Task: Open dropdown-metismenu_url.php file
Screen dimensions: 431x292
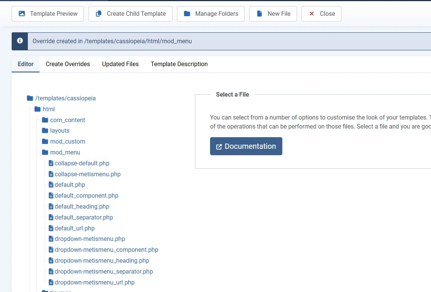Action: 91,282
